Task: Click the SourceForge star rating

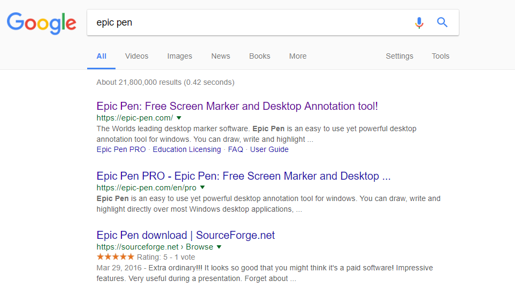Action: pos(116,257)
